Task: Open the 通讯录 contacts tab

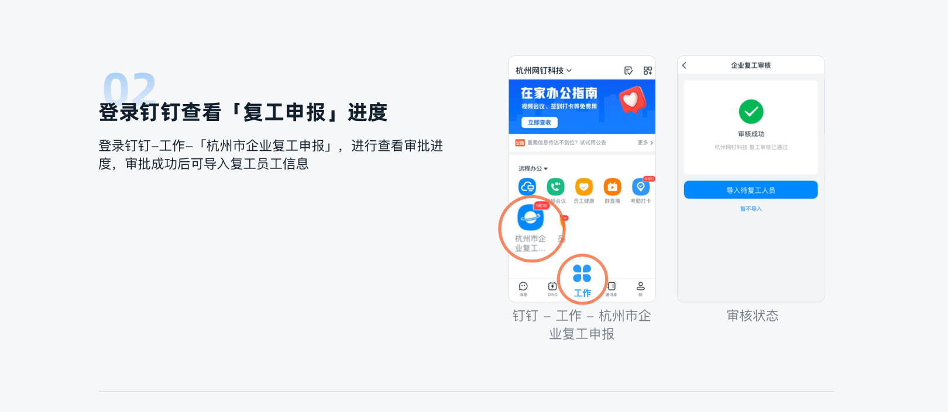Action: point(612,289)
